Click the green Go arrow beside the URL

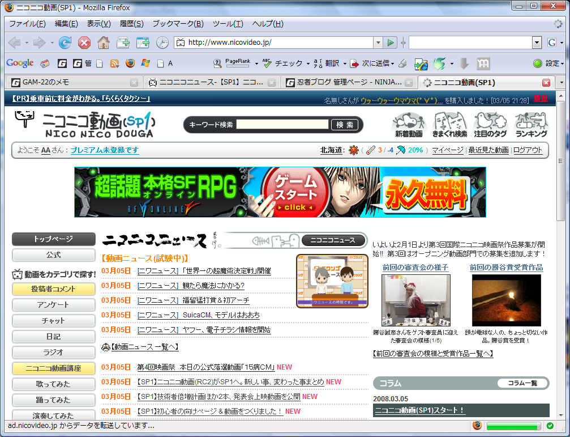click(391, 43)
